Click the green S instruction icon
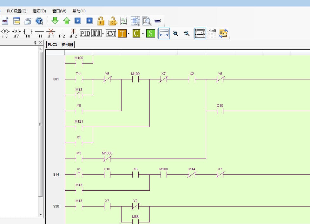The image size is (310, 224). (151, 33)
